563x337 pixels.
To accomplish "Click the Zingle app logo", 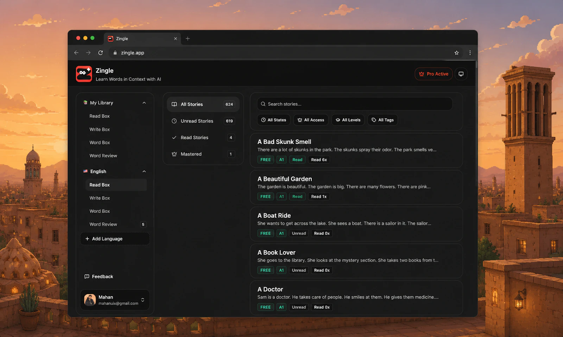I will [x=84, y=74].
